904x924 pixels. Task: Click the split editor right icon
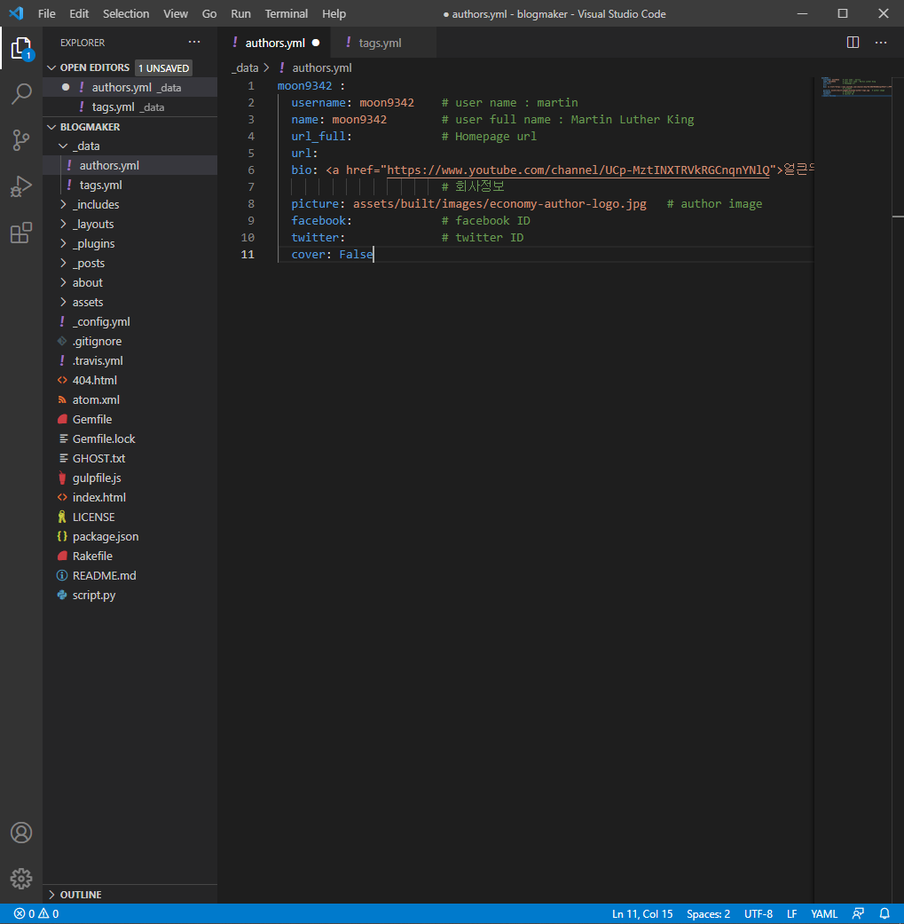[x=853, y=43]
